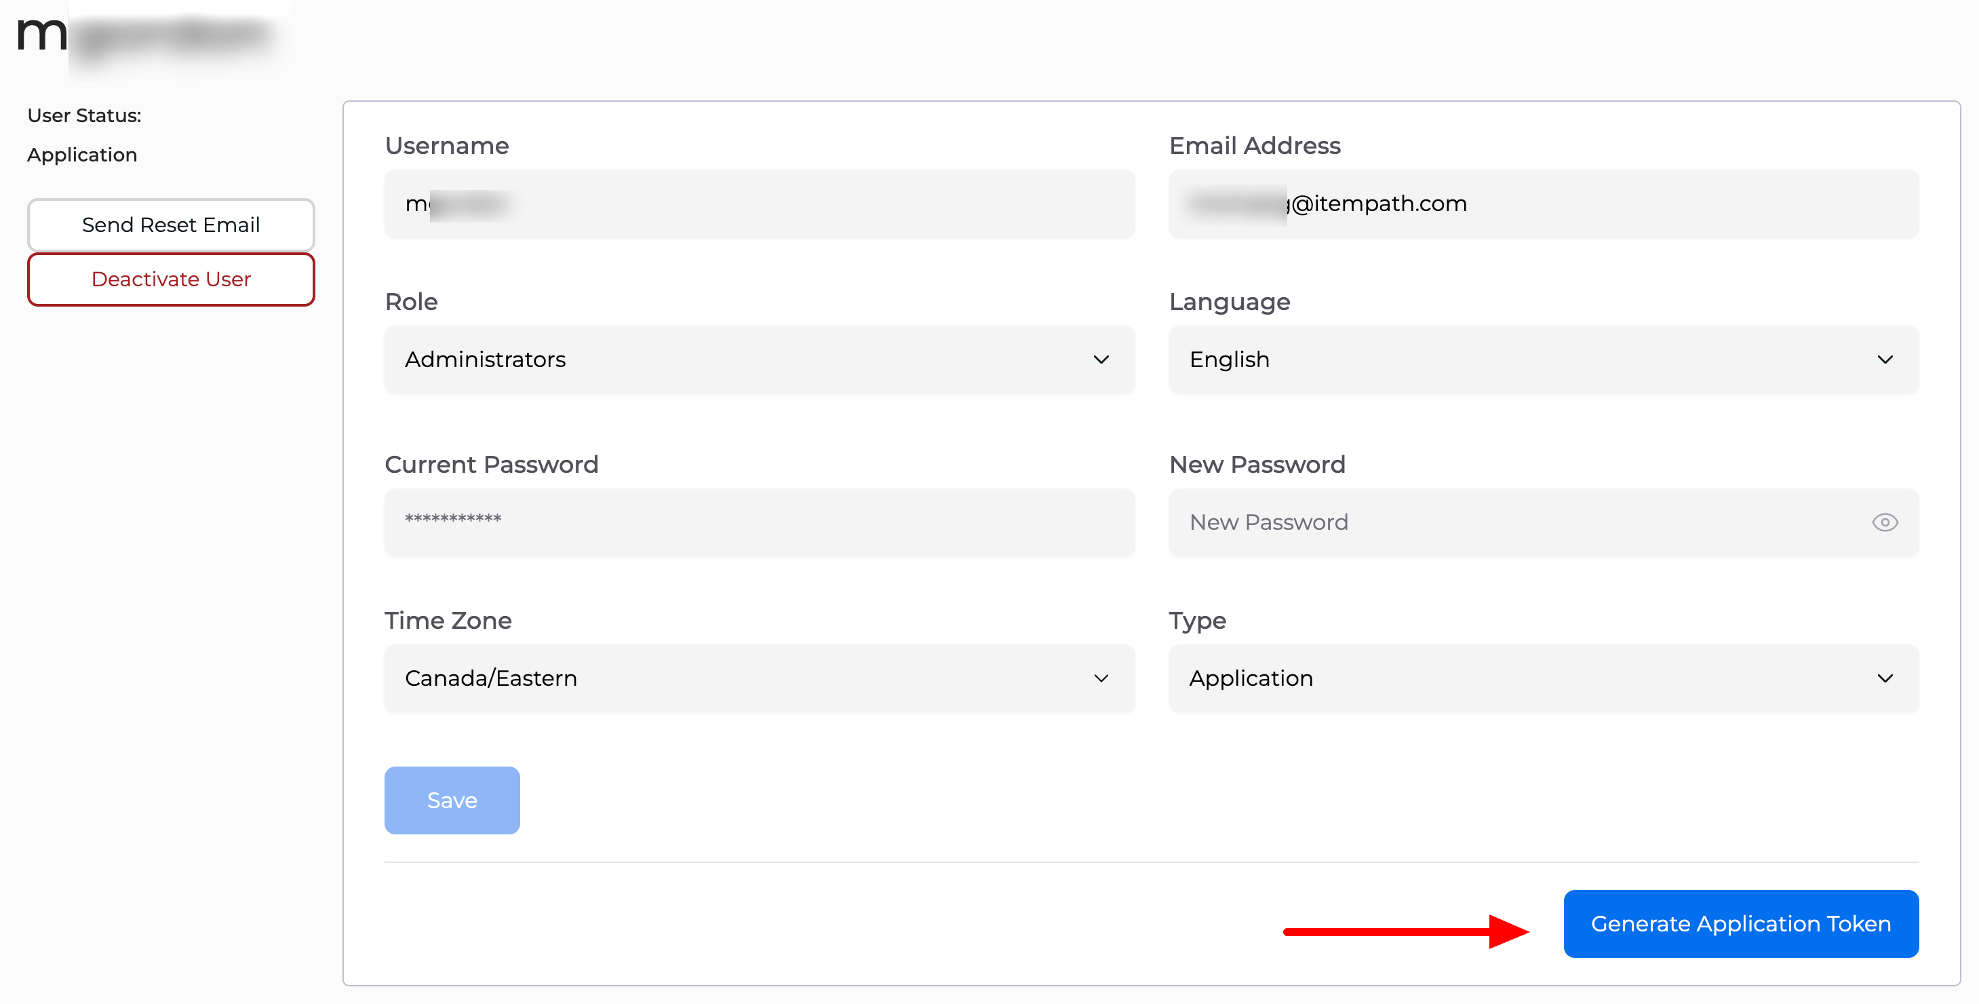Focus the Email Address input field

[1544, 204]
